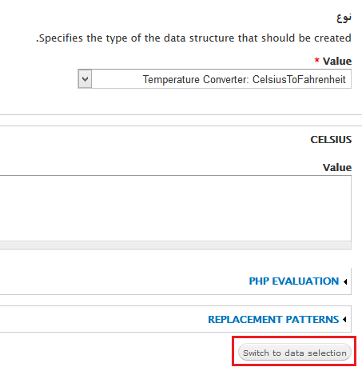Click the empty area of REPLACEMENT PATTERNS fieldset

point(101,319)
